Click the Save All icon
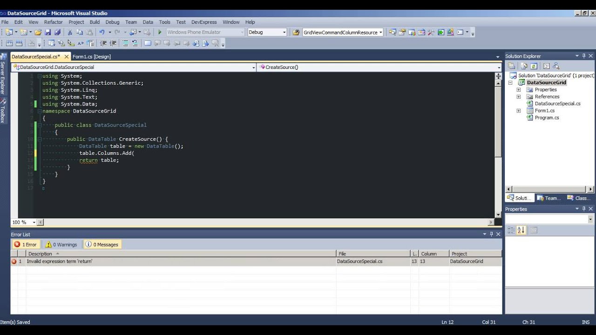 [x=58, y=32]
